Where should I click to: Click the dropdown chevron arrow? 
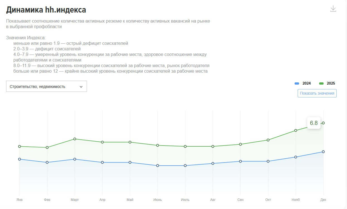coord(81,87)
